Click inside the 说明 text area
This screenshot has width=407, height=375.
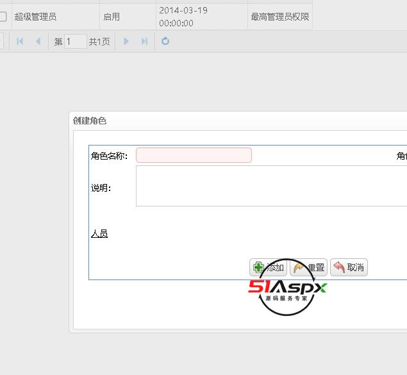click(270, 186)
